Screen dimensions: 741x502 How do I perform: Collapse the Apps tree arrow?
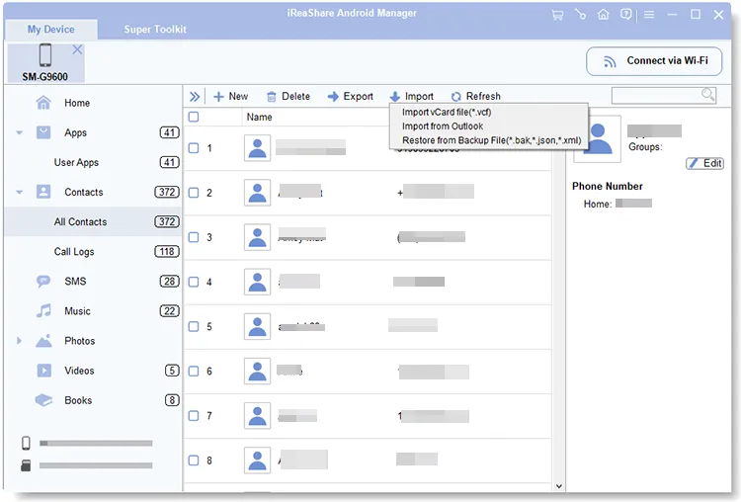pyautogui.click(x=20, y=132)
